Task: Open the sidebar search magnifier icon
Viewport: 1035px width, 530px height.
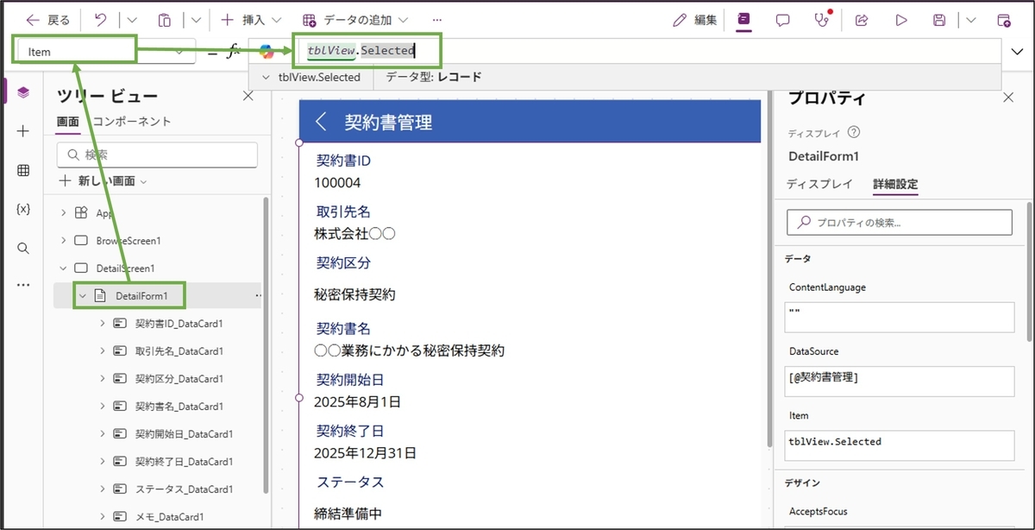Action: pos(23,248)
